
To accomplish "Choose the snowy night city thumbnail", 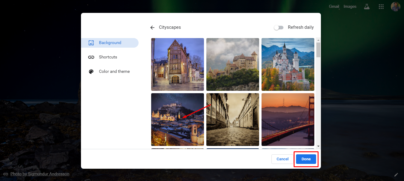I will [x=178, y=120].
